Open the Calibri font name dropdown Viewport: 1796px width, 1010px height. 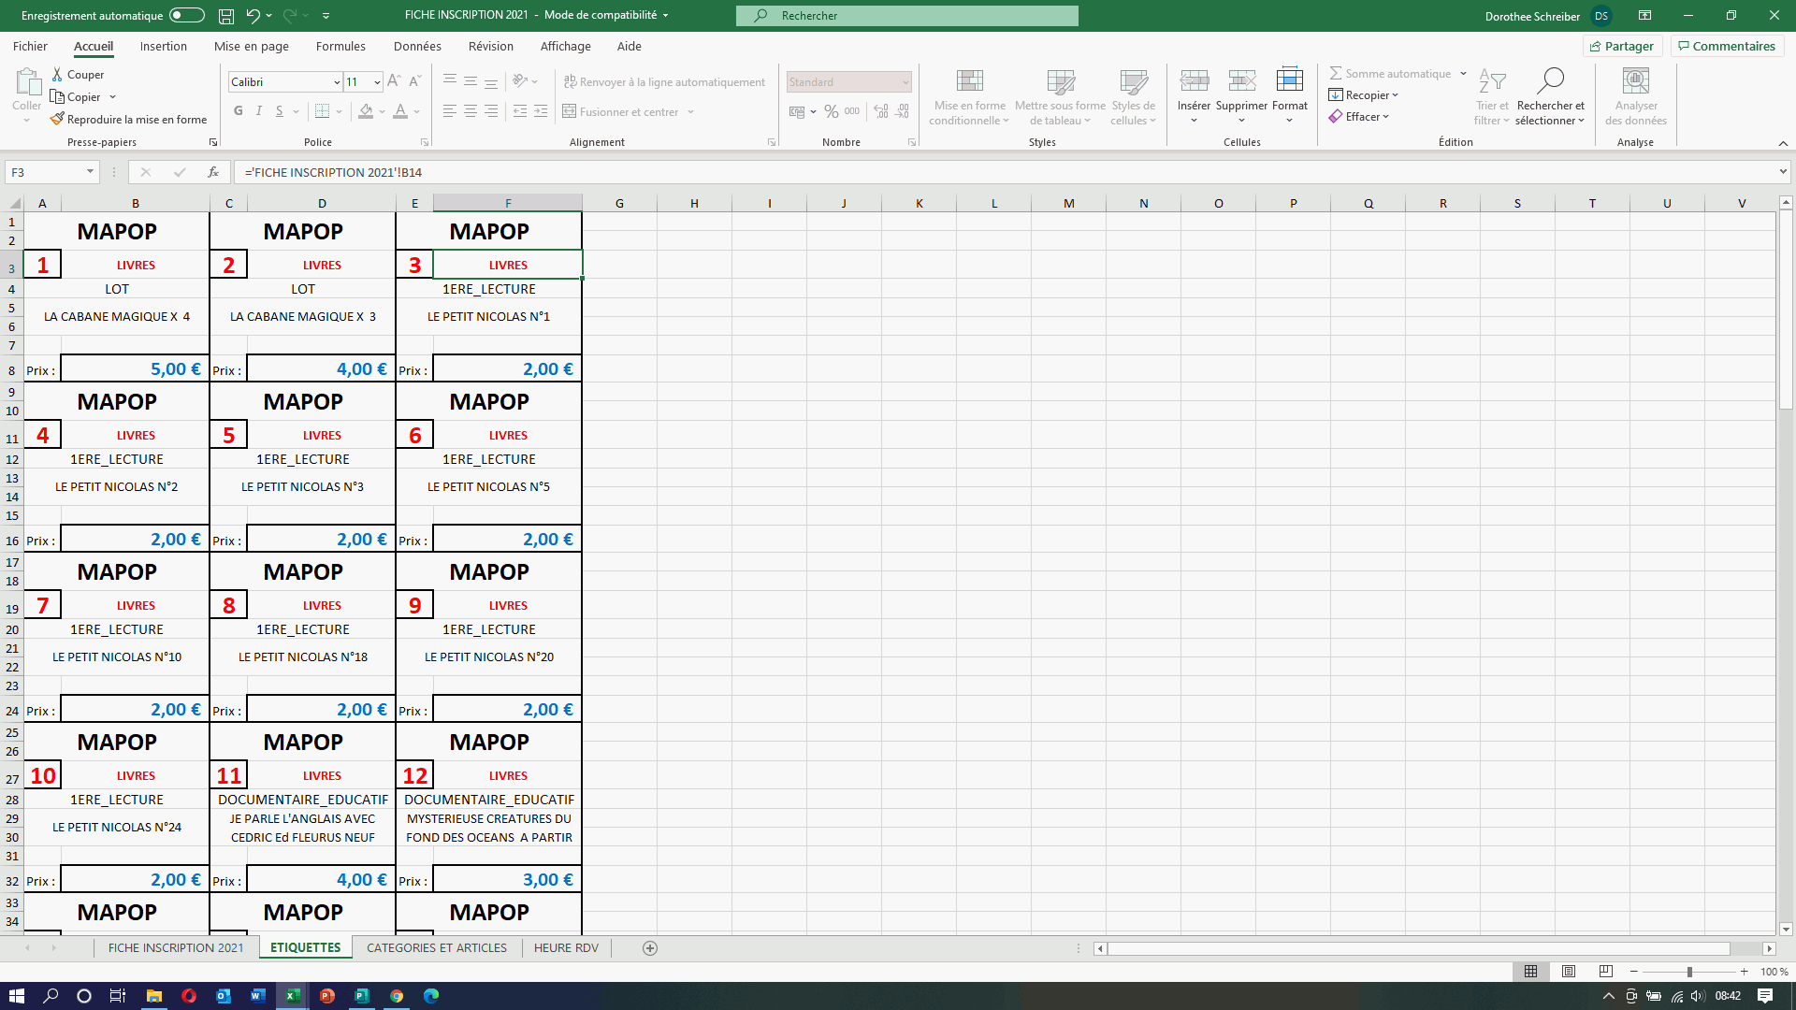coord(337,82)
